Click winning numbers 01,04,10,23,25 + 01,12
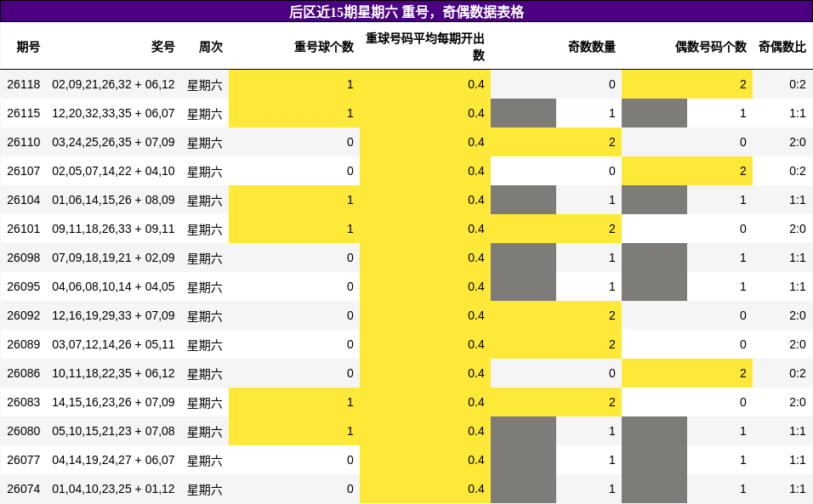The image size is (813, 504). [114, 489]
